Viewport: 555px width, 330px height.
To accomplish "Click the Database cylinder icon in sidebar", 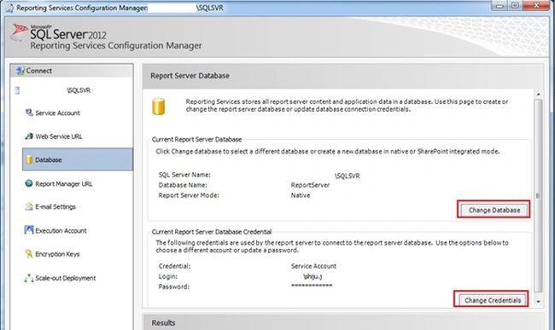I will (29, 159).
